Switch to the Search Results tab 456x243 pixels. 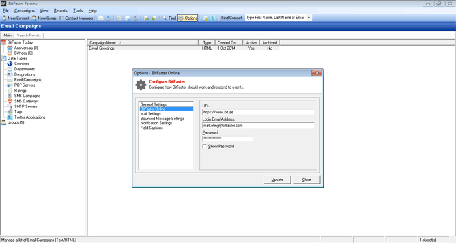click(29, 35)
